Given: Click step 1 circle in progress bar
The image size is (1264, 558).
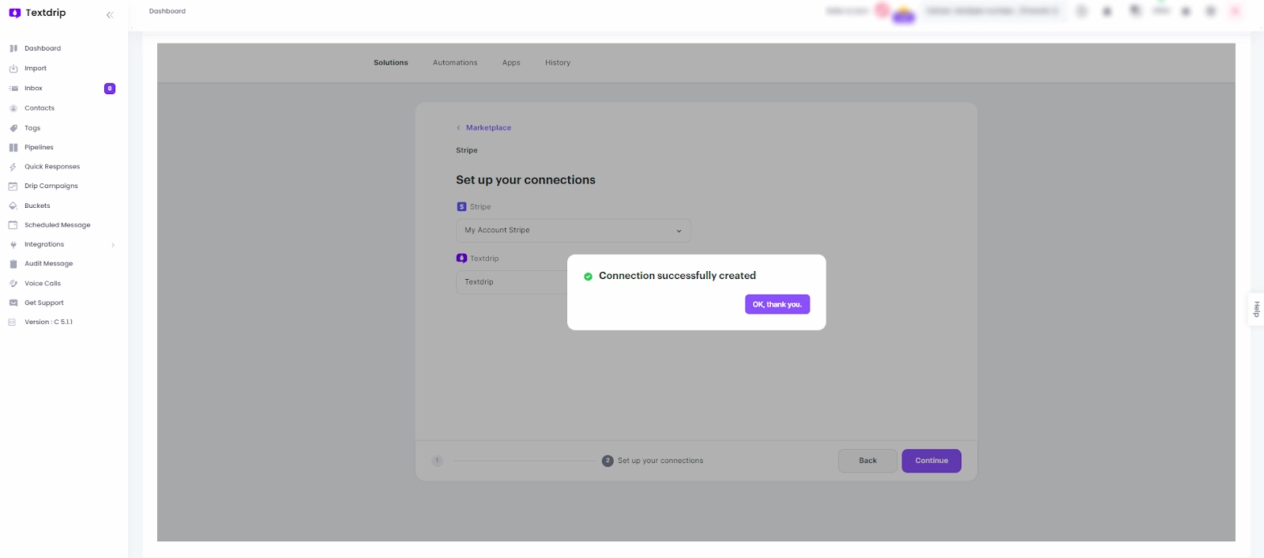Looking at the screenshot, I should click(437, 461).
